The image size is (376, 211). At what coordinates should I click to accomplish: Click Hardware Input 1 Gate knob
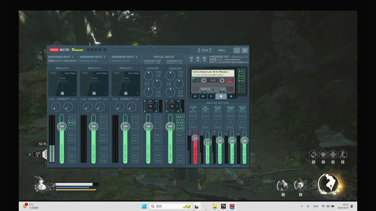(x=68, y=107)
